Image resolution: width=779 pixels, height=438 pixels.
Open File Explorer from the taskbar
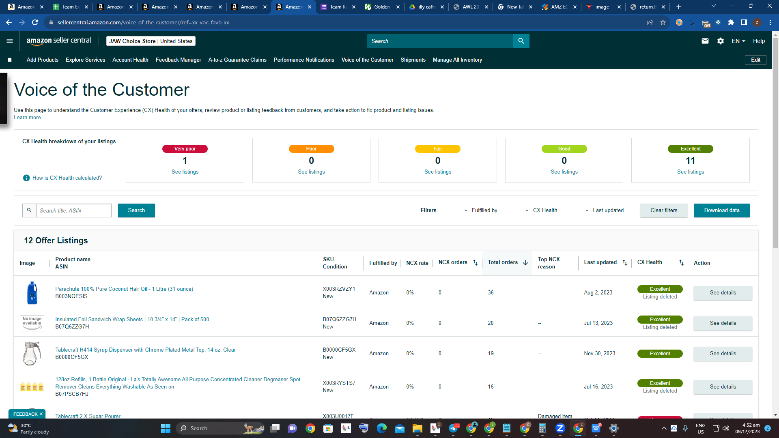[417, 428]
